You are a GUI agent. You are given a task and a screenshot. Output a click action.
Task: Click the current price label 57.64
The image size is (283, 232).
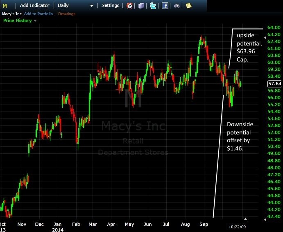coord(275,84)
